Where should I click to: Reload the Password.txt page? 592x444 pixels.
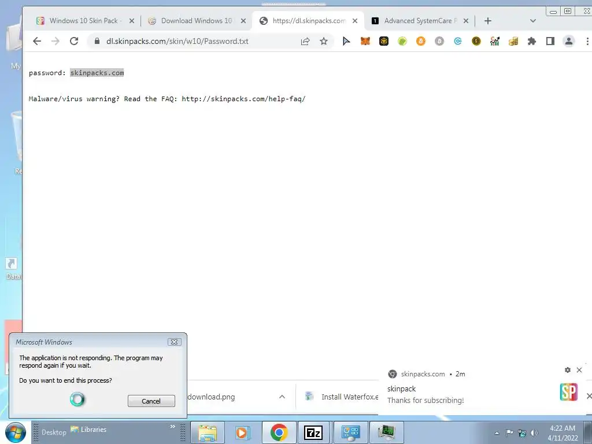point(74,41)
